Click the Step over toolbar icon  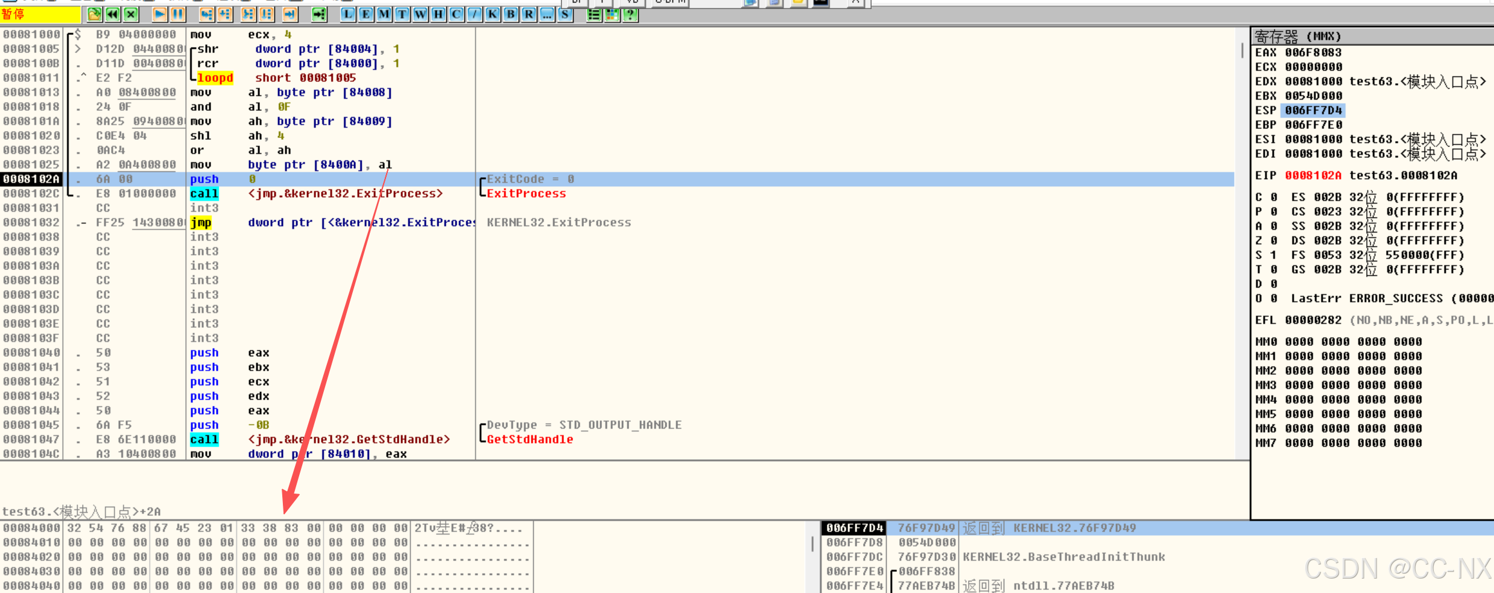click(225, 14)
